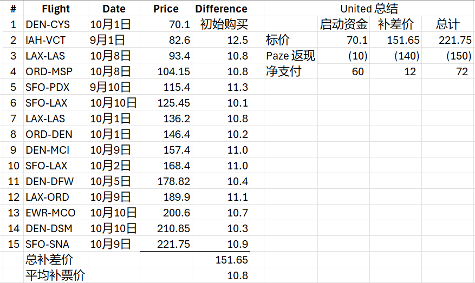Select the 初始购买 cell
Screen dimensions: 475x283
(x=221, y=24)
